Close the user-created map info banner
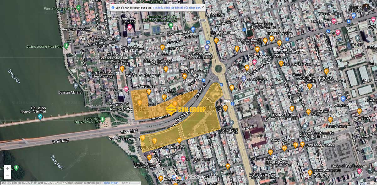This screenshot has width=377, height=185. [203, 7]
